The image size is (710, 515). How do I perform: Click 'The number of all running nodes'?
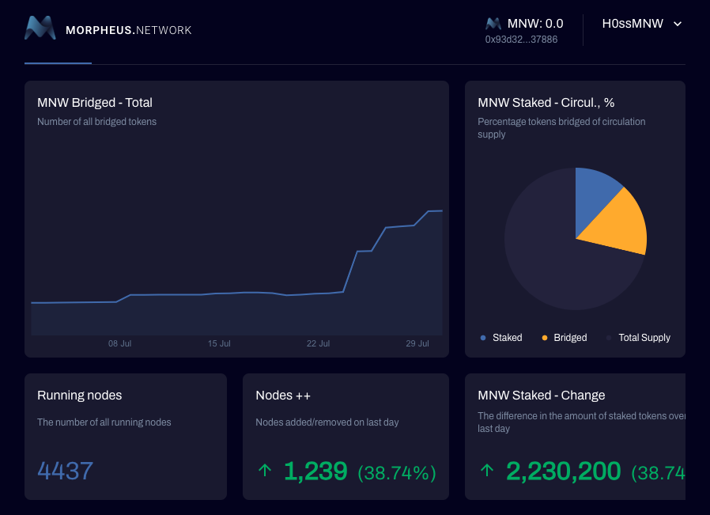point(104,422)
